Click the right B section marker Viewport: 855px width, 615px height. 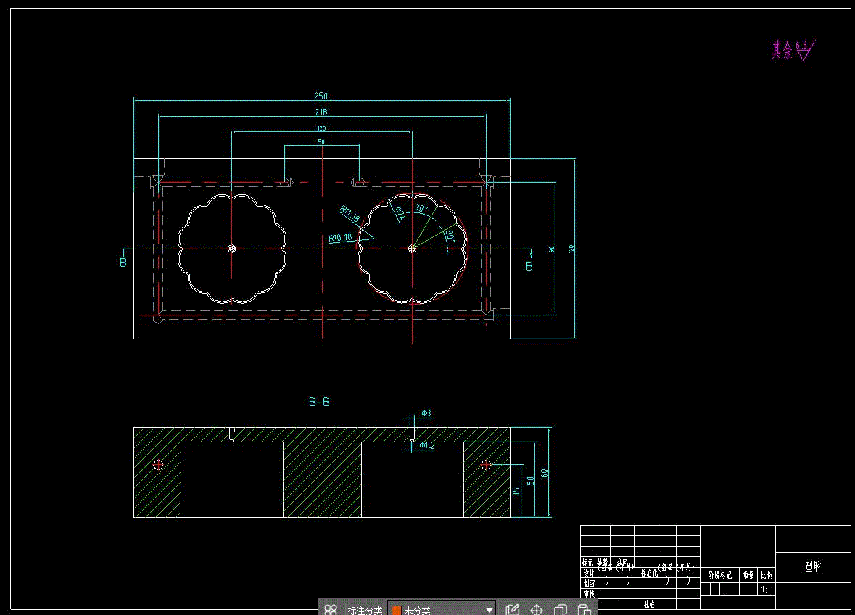[x=529, y=266]
